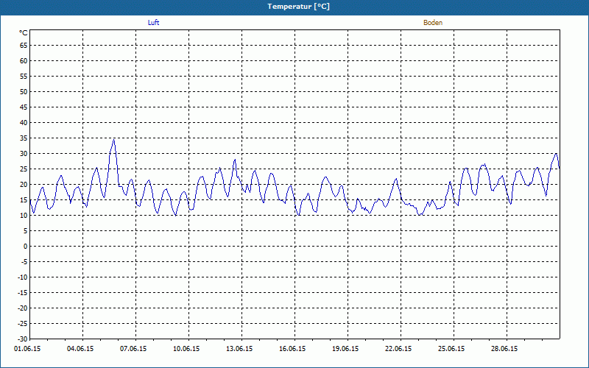
Task: Click the Temperatur [°C] title bar
Action: 294,7
